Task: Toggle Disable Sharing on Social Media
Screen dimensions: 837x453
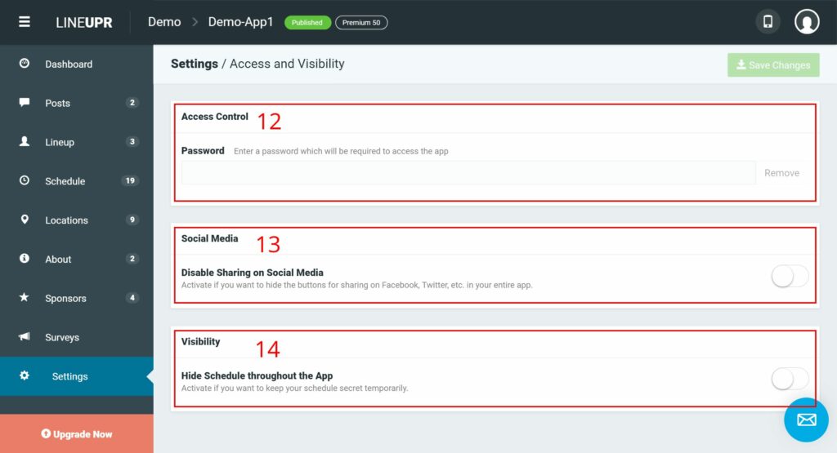Action: (790, 277)
